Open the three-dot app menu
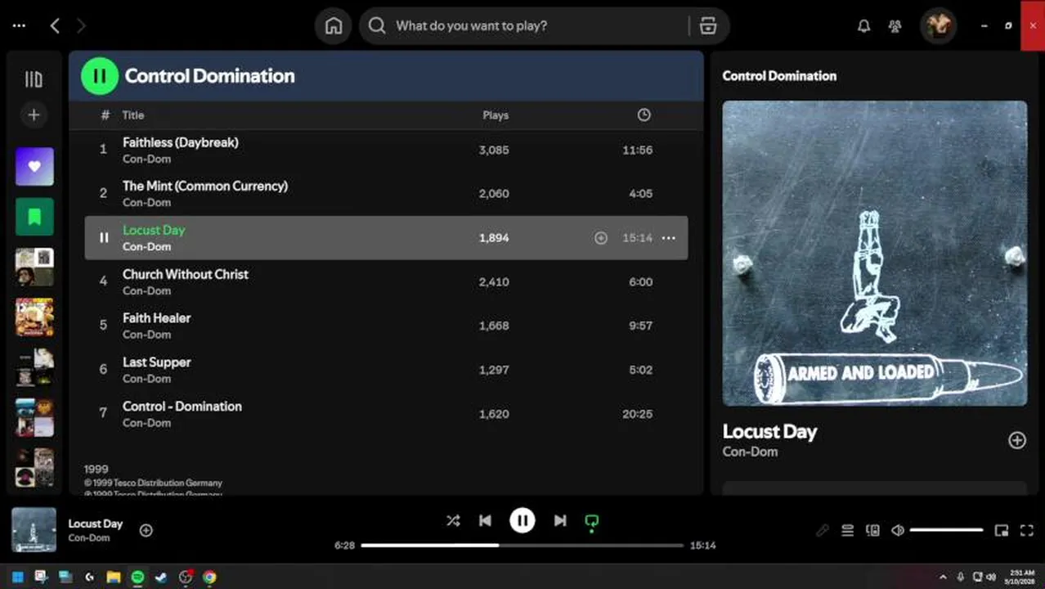 point(20,26)
